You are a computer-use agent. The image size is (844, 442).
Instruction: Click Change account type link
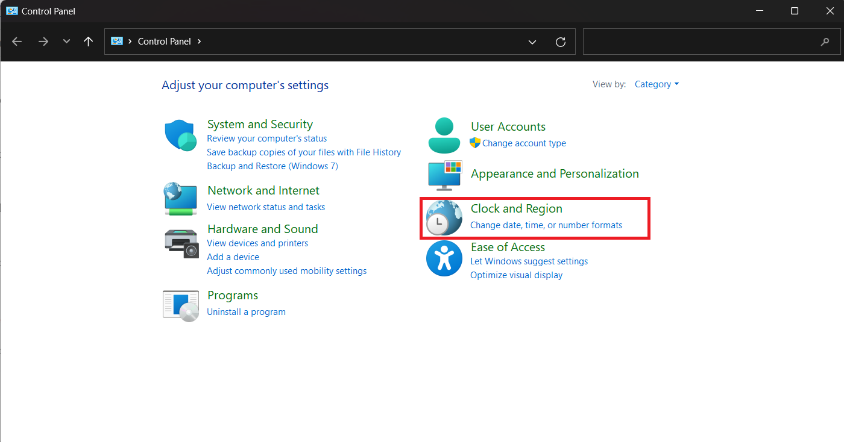pyautogui.click(x=524, y=143)
